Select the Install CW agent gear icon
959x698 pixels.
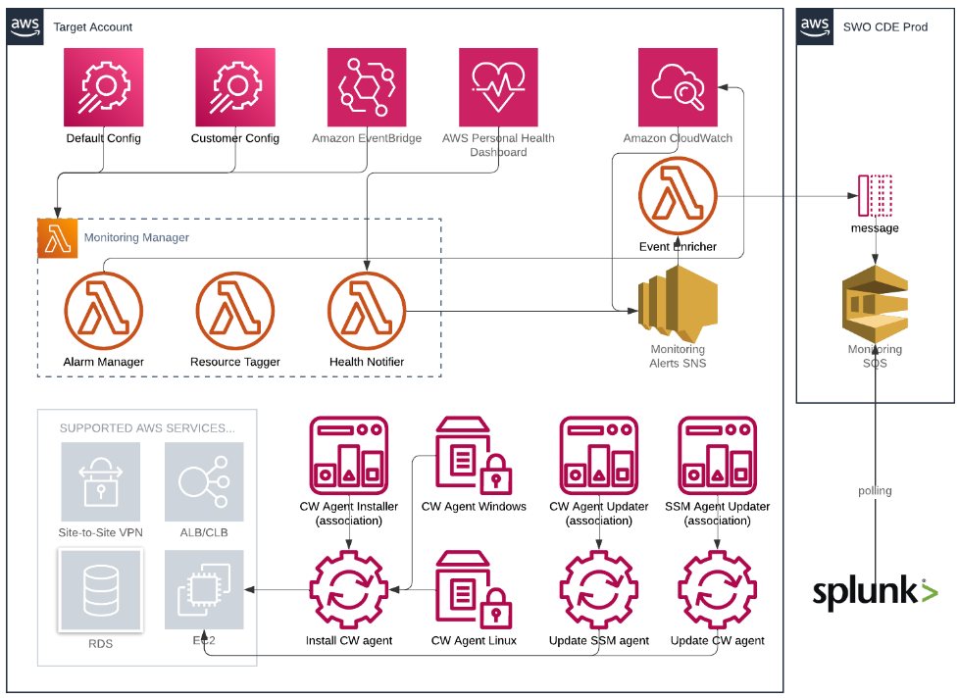[x=349, y=590]
